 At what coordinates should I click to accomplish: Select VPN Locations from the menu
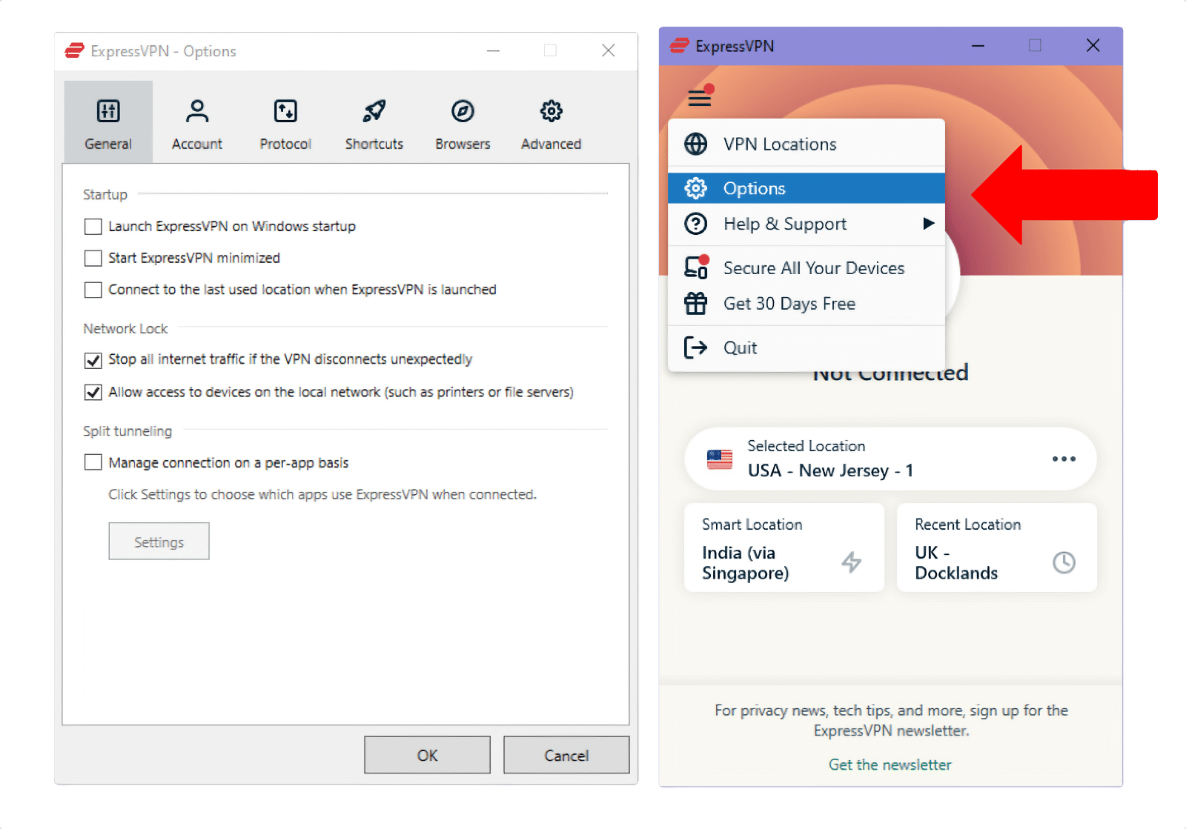[x=806, y=144]
